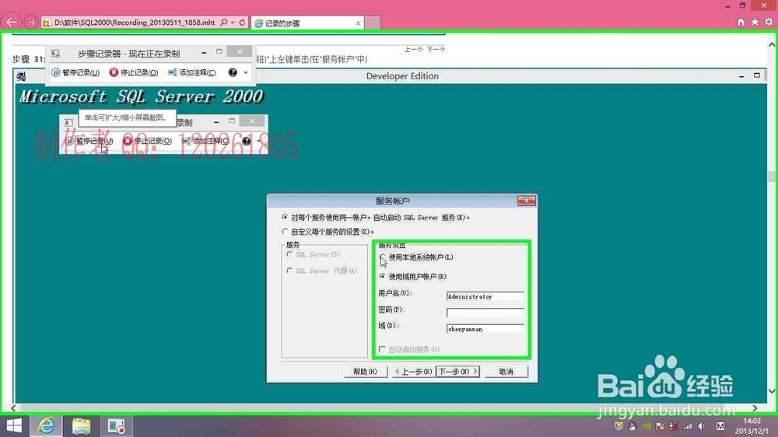Screen dimensions: 778x437
Task: Click the 域 field containing chenyannan
Action: pyautogui.click(x=485, y=329)
